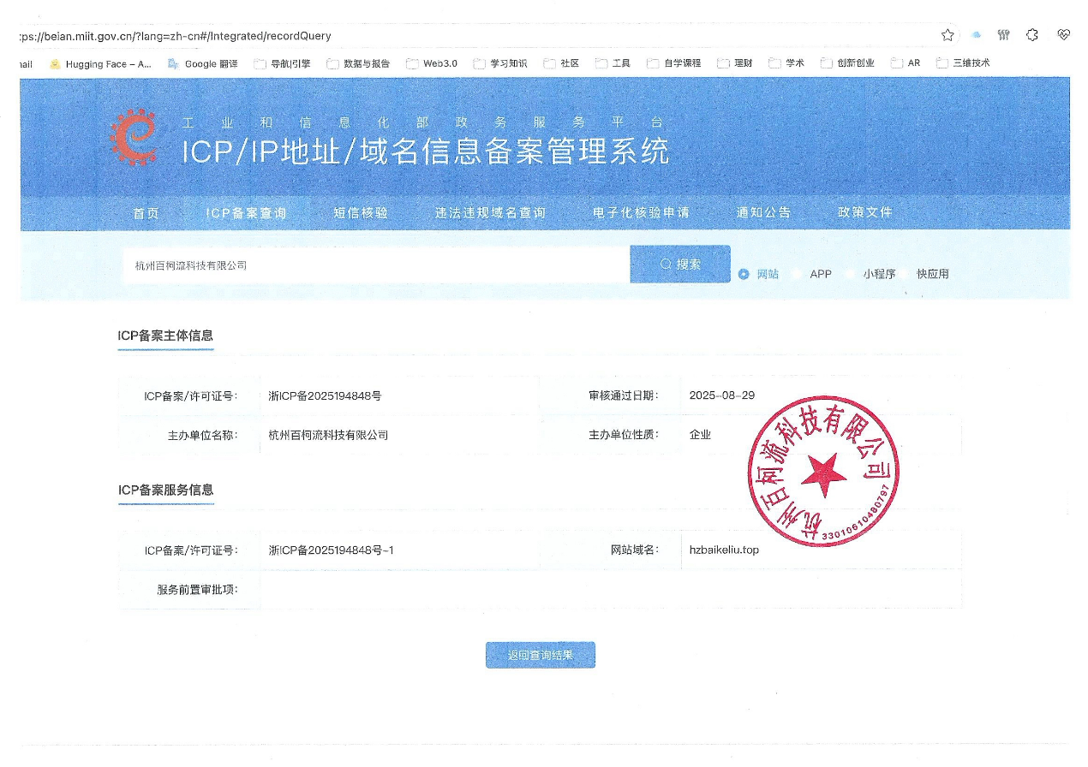Viewport: 1088px width, 767px height.
Task: Open the 工具 bookmark folder
Action: (613, 63)
